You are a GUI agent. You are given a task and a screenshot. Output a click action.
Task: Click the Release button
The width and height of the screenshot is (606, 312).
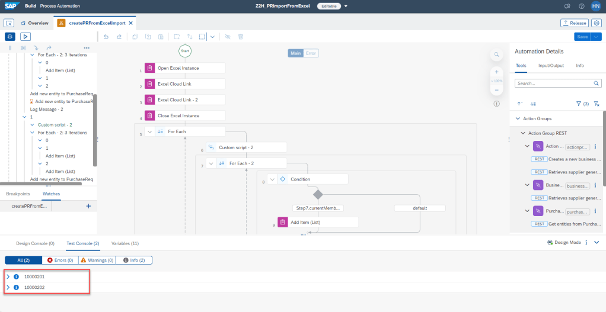pyautogui.click(x=574, y=23)
